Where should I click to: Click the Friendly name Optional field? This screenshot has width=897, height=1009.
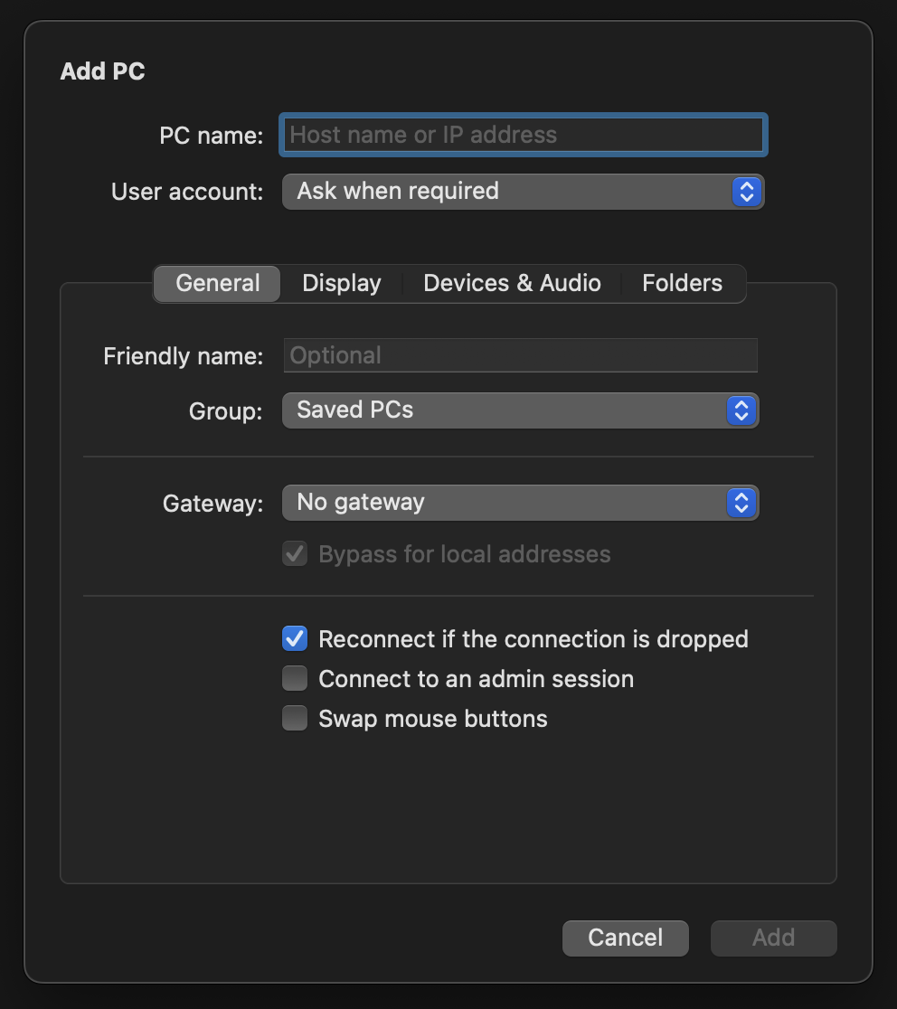tap(520, 354)
